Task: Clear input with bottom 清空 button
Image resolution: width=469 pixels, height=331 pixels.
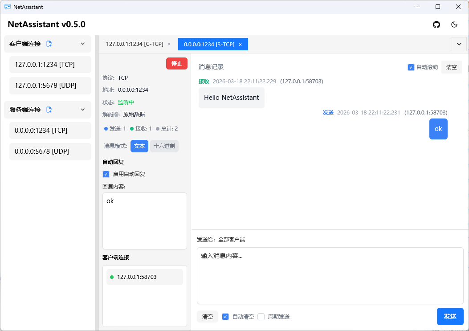Action: (207, 317)
